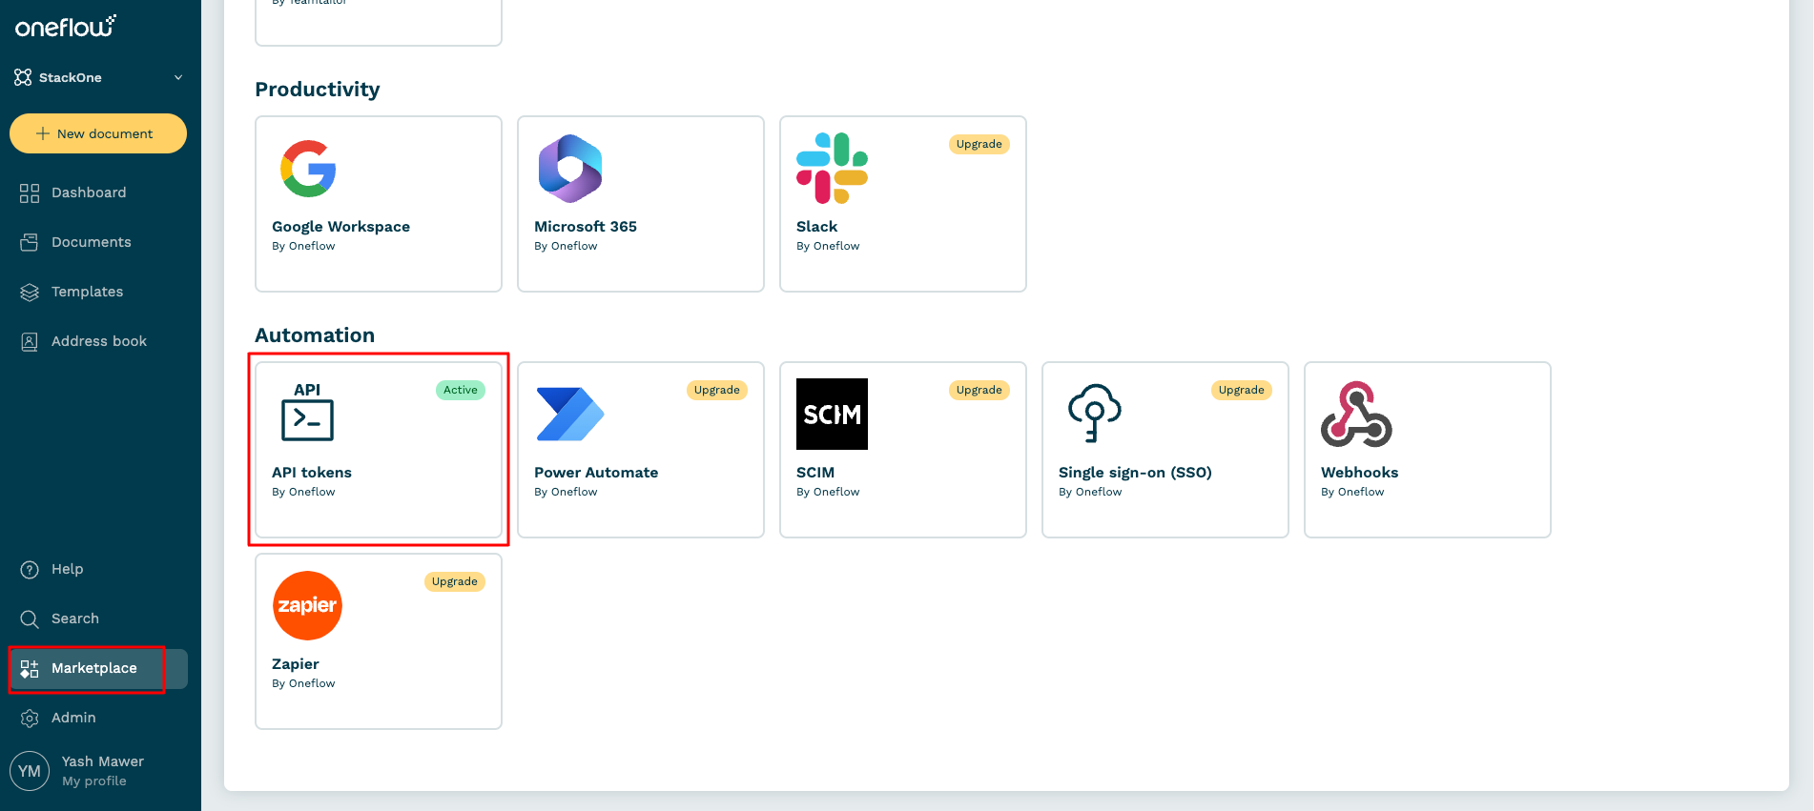1814x811 pixels.
Task: Open the Microsoft 365 integration
Action: coord(641,204)
